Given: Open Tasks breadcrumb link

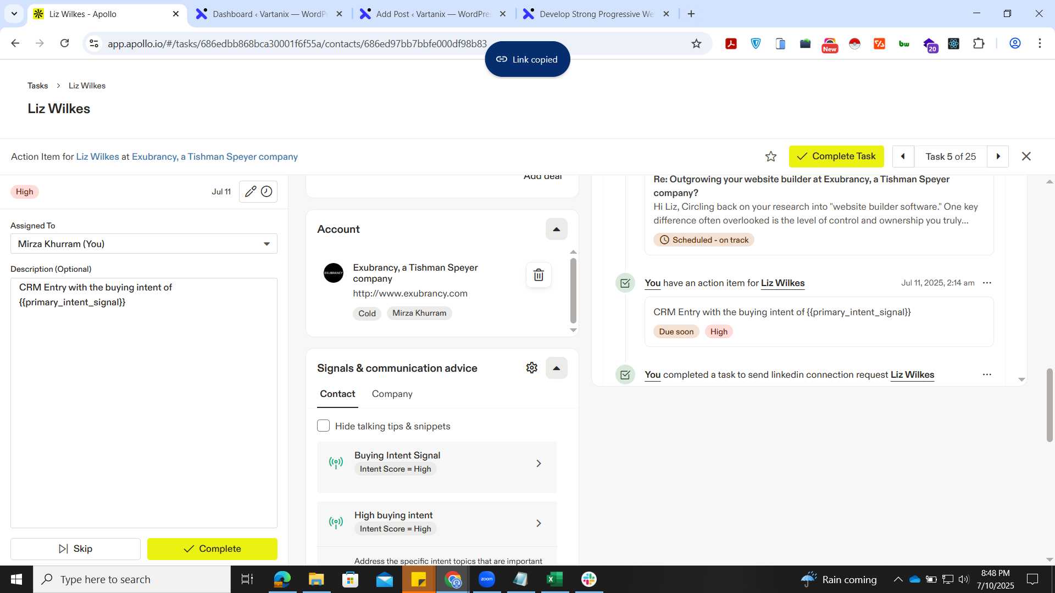Looking at the screenshot, I should click(37, 86).
